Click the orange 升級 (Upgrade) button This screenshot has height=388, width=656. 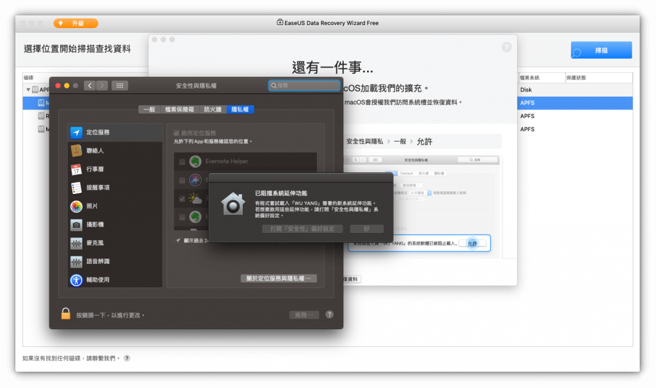click(x=76, y=23)
